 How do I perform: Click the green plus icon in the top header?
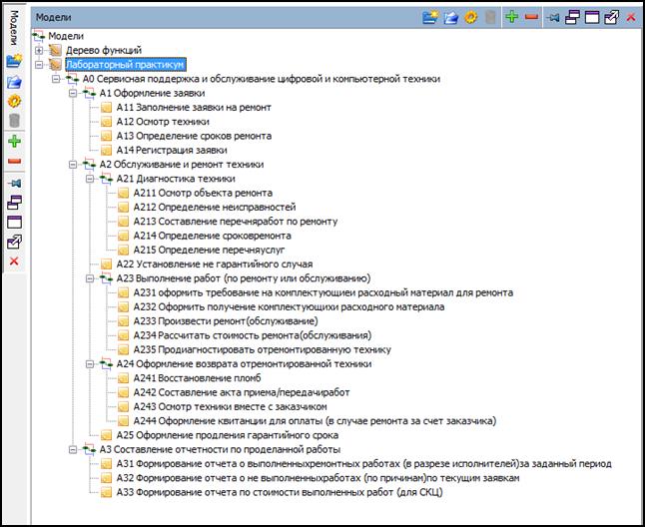tap(512, 17)
